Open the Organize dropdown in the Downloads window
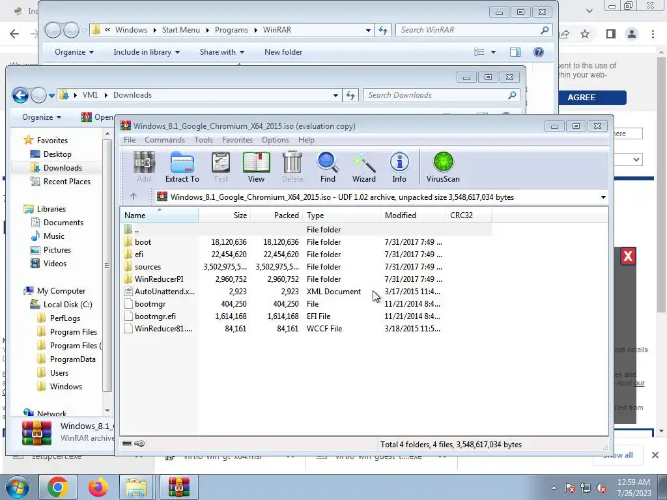This screenshot has width=667, height=500. pos(42,117)
